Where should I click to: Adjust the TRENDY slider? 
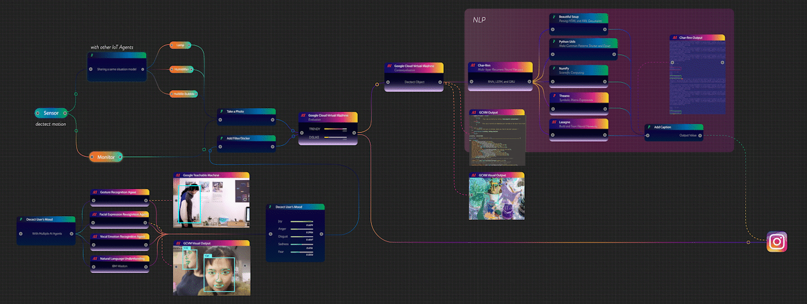tap(336, 129)
